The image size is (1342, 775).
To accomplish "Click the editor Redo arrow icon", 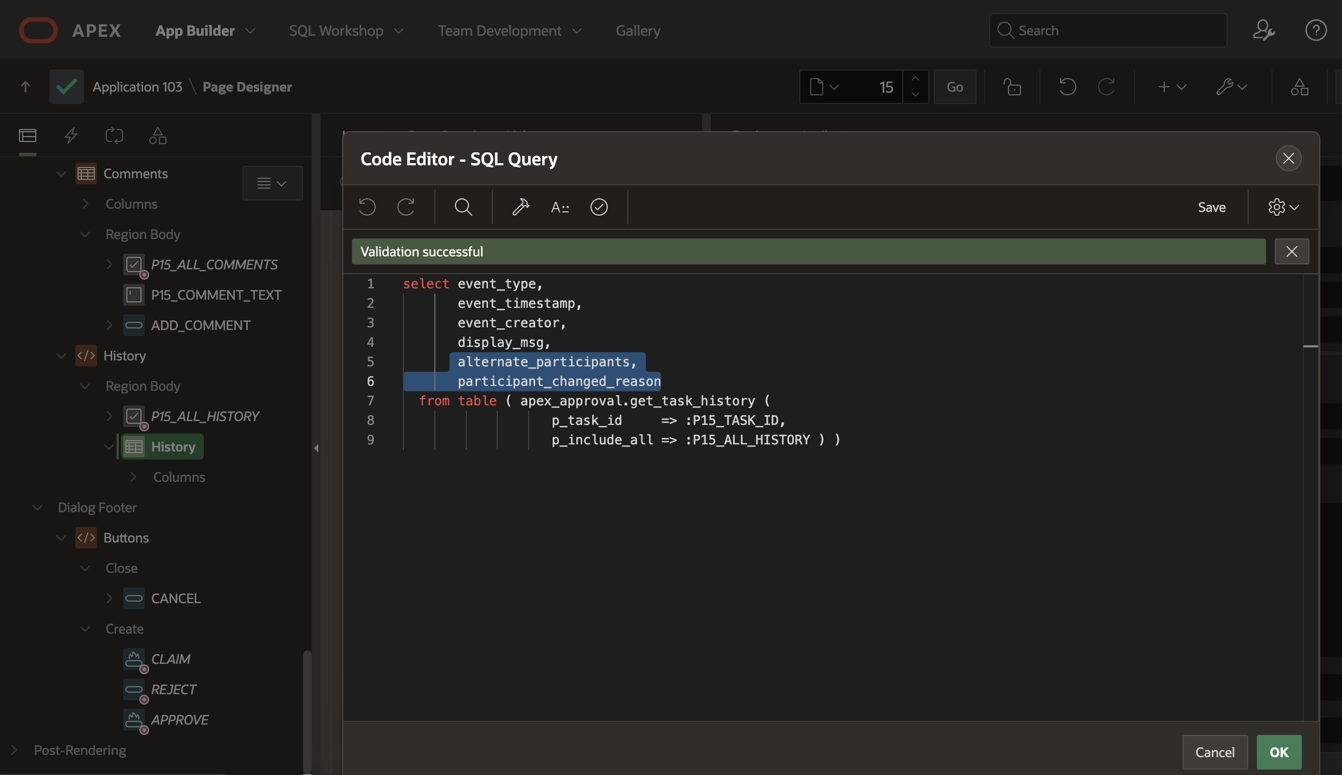I will pyautogui.click(x=406, y=207).
